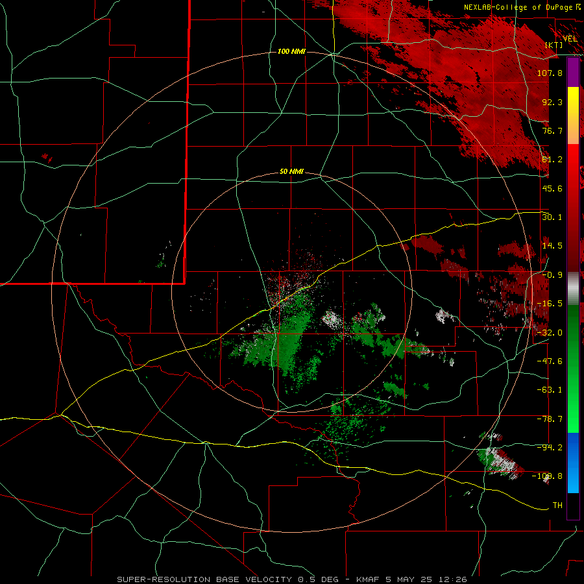The height and width of the screenshot is (584, 584).
Task: Click the TH label below the scale
Action: 557,505
